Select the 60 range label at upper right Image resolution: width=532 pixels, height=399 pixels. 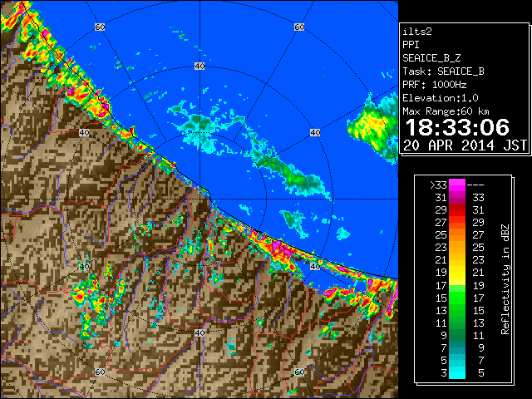point(299,27)
